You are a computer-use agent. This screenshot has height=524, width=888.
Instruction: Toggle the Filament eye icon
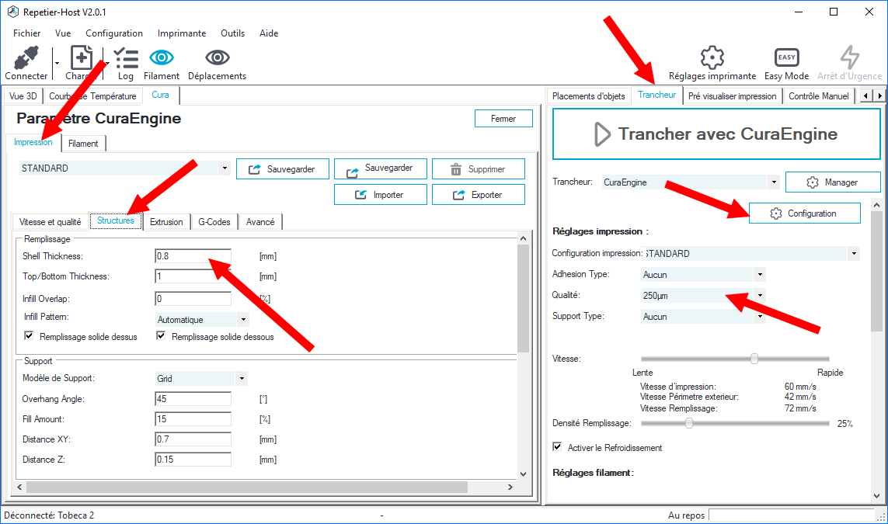coord(162,59)
